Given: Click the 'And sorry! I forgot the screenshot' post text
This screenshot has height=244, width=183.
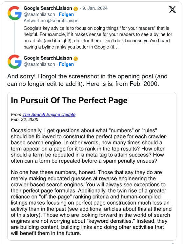Looking at the screenshot, I should [x=87, y=80].
